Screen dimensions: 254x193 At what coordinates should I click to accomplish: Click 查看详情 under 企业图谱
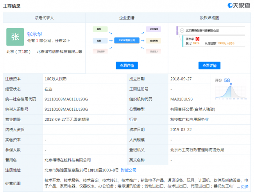click(x=127, y=66)
